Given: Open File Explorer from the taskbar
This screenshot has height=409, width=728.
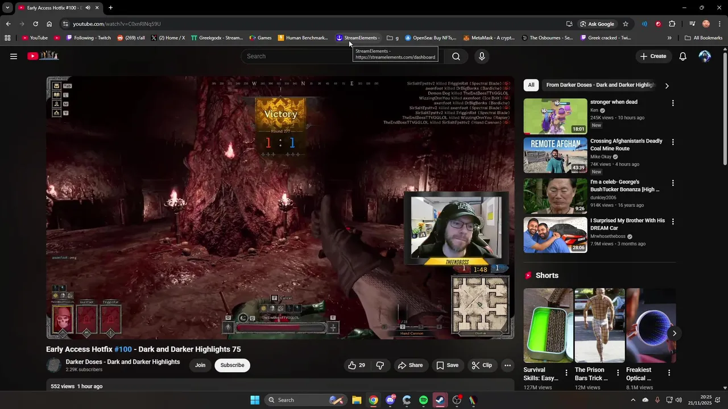Looking at the screenshot, I should (x=357, y=400).
